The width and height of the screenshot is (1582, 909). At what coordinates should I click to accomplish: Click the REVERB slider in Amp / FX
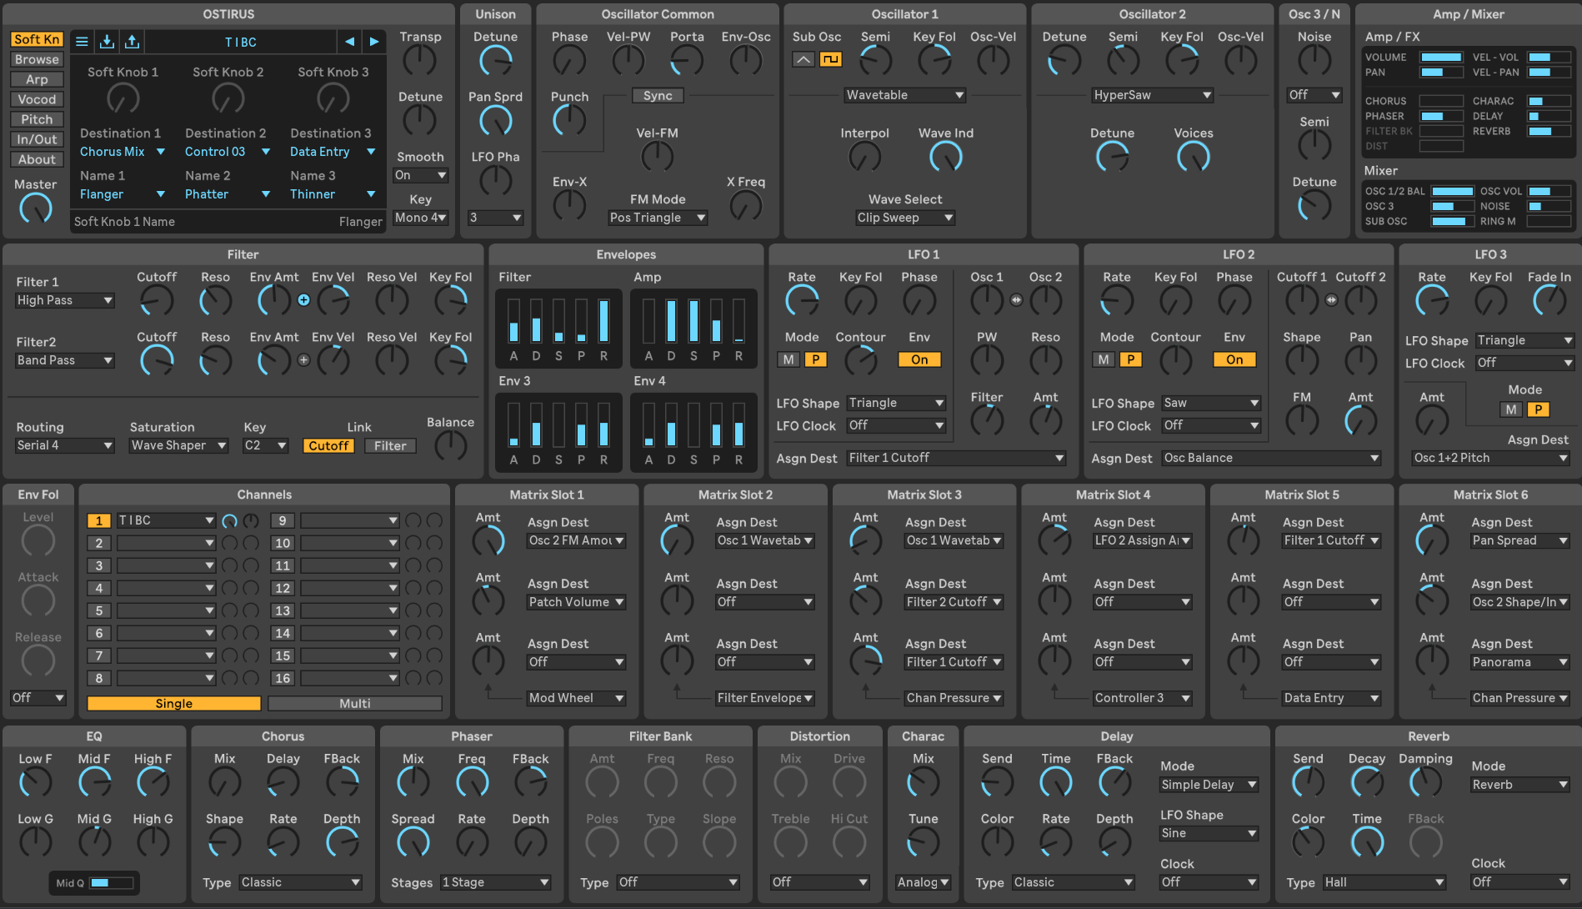1549,131
